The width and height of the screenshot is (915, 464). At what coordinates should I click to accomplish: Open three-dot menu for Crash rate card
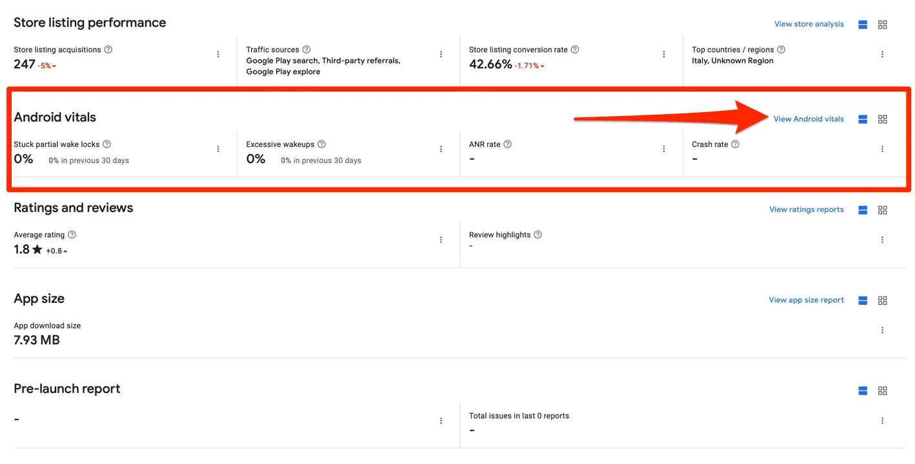point(882,150)
